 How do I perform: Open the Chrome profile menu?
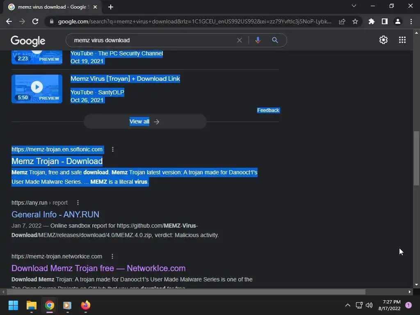(398, 21)
